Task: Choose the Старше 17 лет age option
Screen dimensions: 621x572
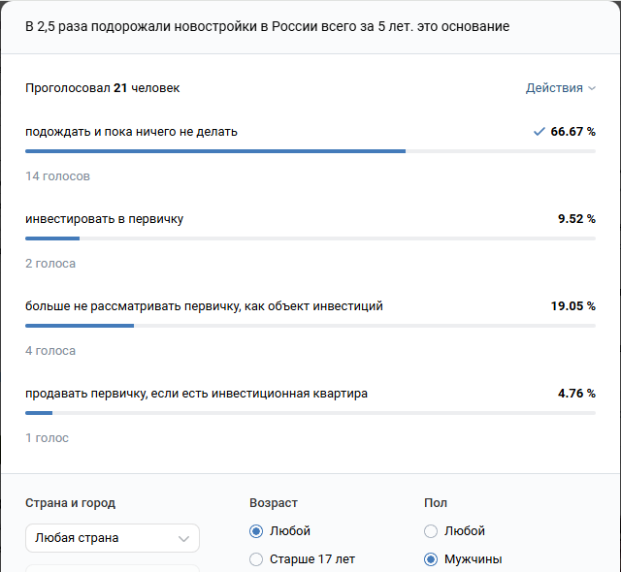Action: coord(256,559)
